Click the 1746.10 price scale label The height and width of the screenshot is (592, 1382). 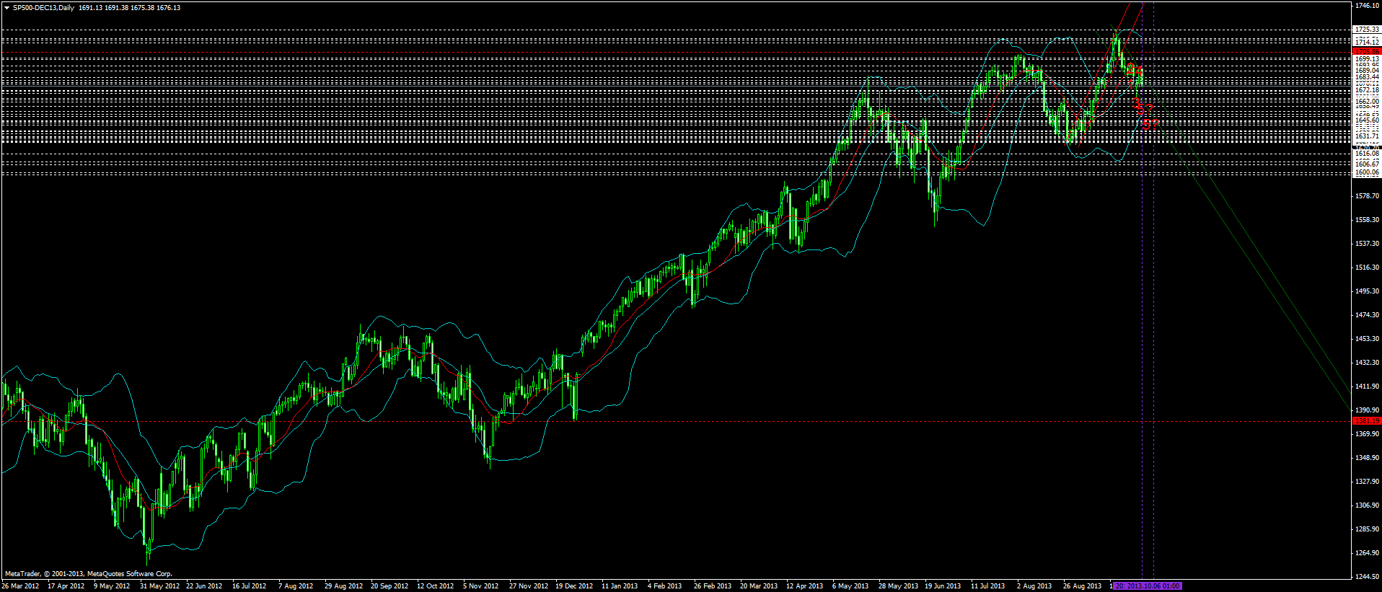[1367, 6]
